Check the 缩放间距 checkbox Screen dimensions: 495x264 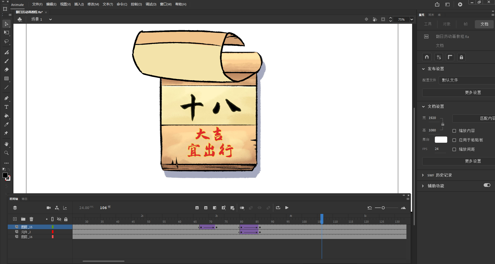pyautogui.click(x=454, y=149)
